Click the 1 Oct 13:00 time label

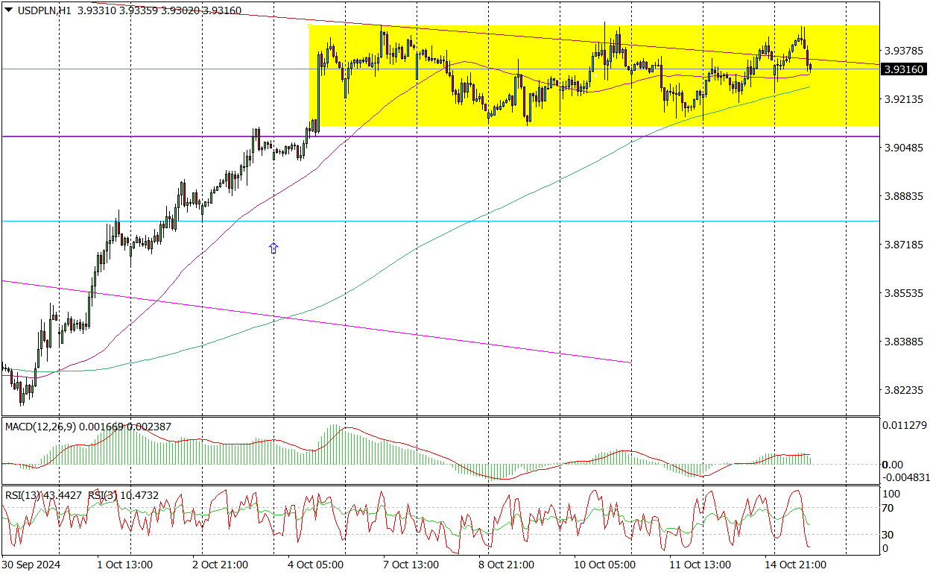[x=126, y=565]
